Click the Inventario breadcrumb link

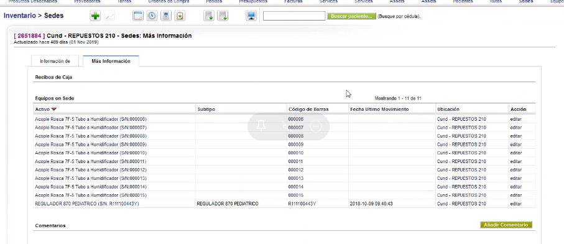(20, 16)
